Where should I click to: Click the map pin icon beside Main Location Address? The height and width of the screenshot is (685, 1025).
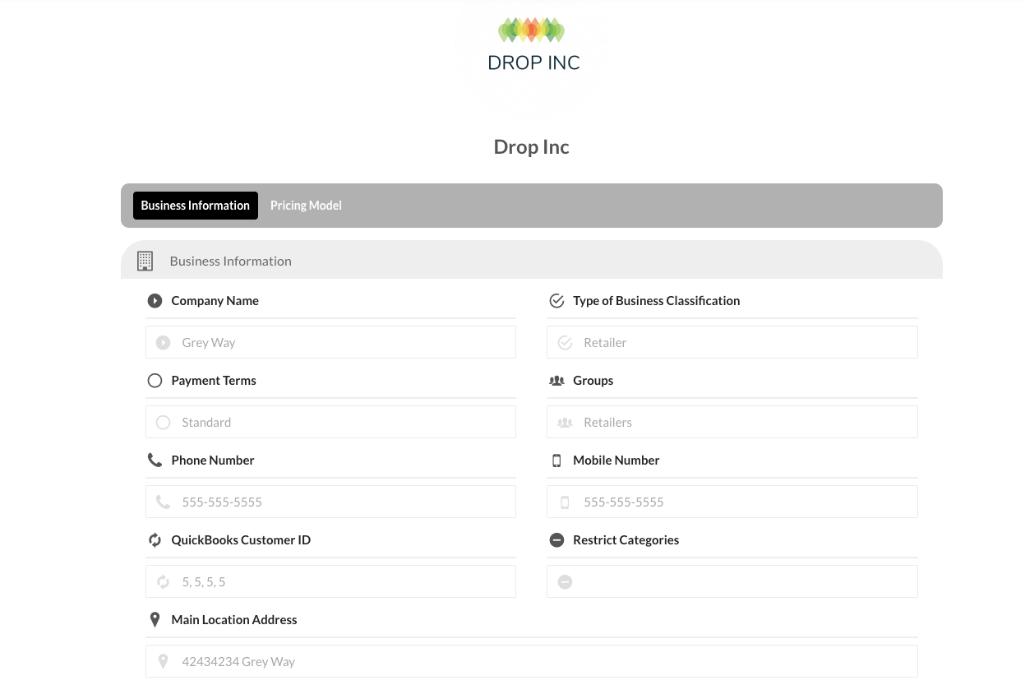tap(155, 620)
